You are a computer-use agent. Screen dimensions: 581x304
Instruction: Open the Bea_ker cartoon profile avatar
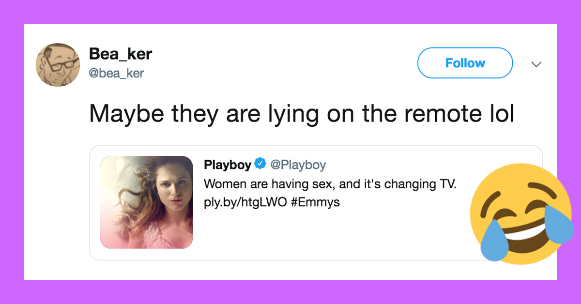(x=58, y=64)
